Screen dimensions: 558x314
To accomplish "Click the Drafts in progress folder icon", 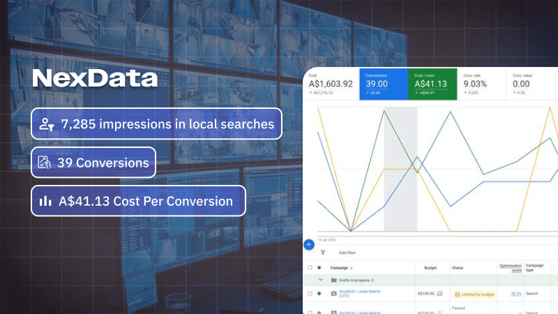I will [334, 280].
